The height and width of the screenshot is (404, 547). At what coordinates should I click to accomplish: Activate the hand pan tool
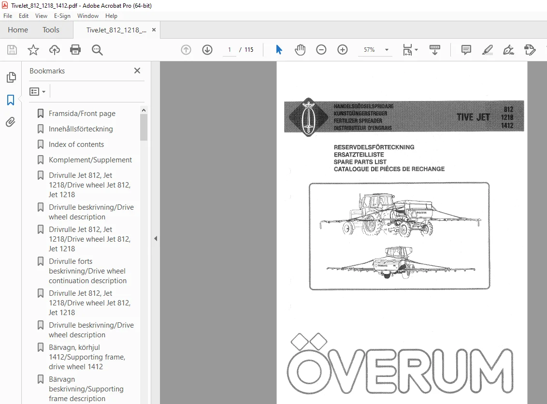300,50
